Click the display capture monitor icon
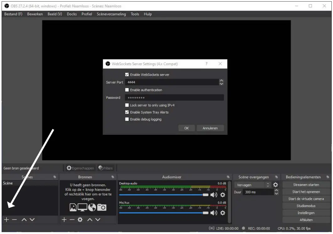 (x=82, y=207)
